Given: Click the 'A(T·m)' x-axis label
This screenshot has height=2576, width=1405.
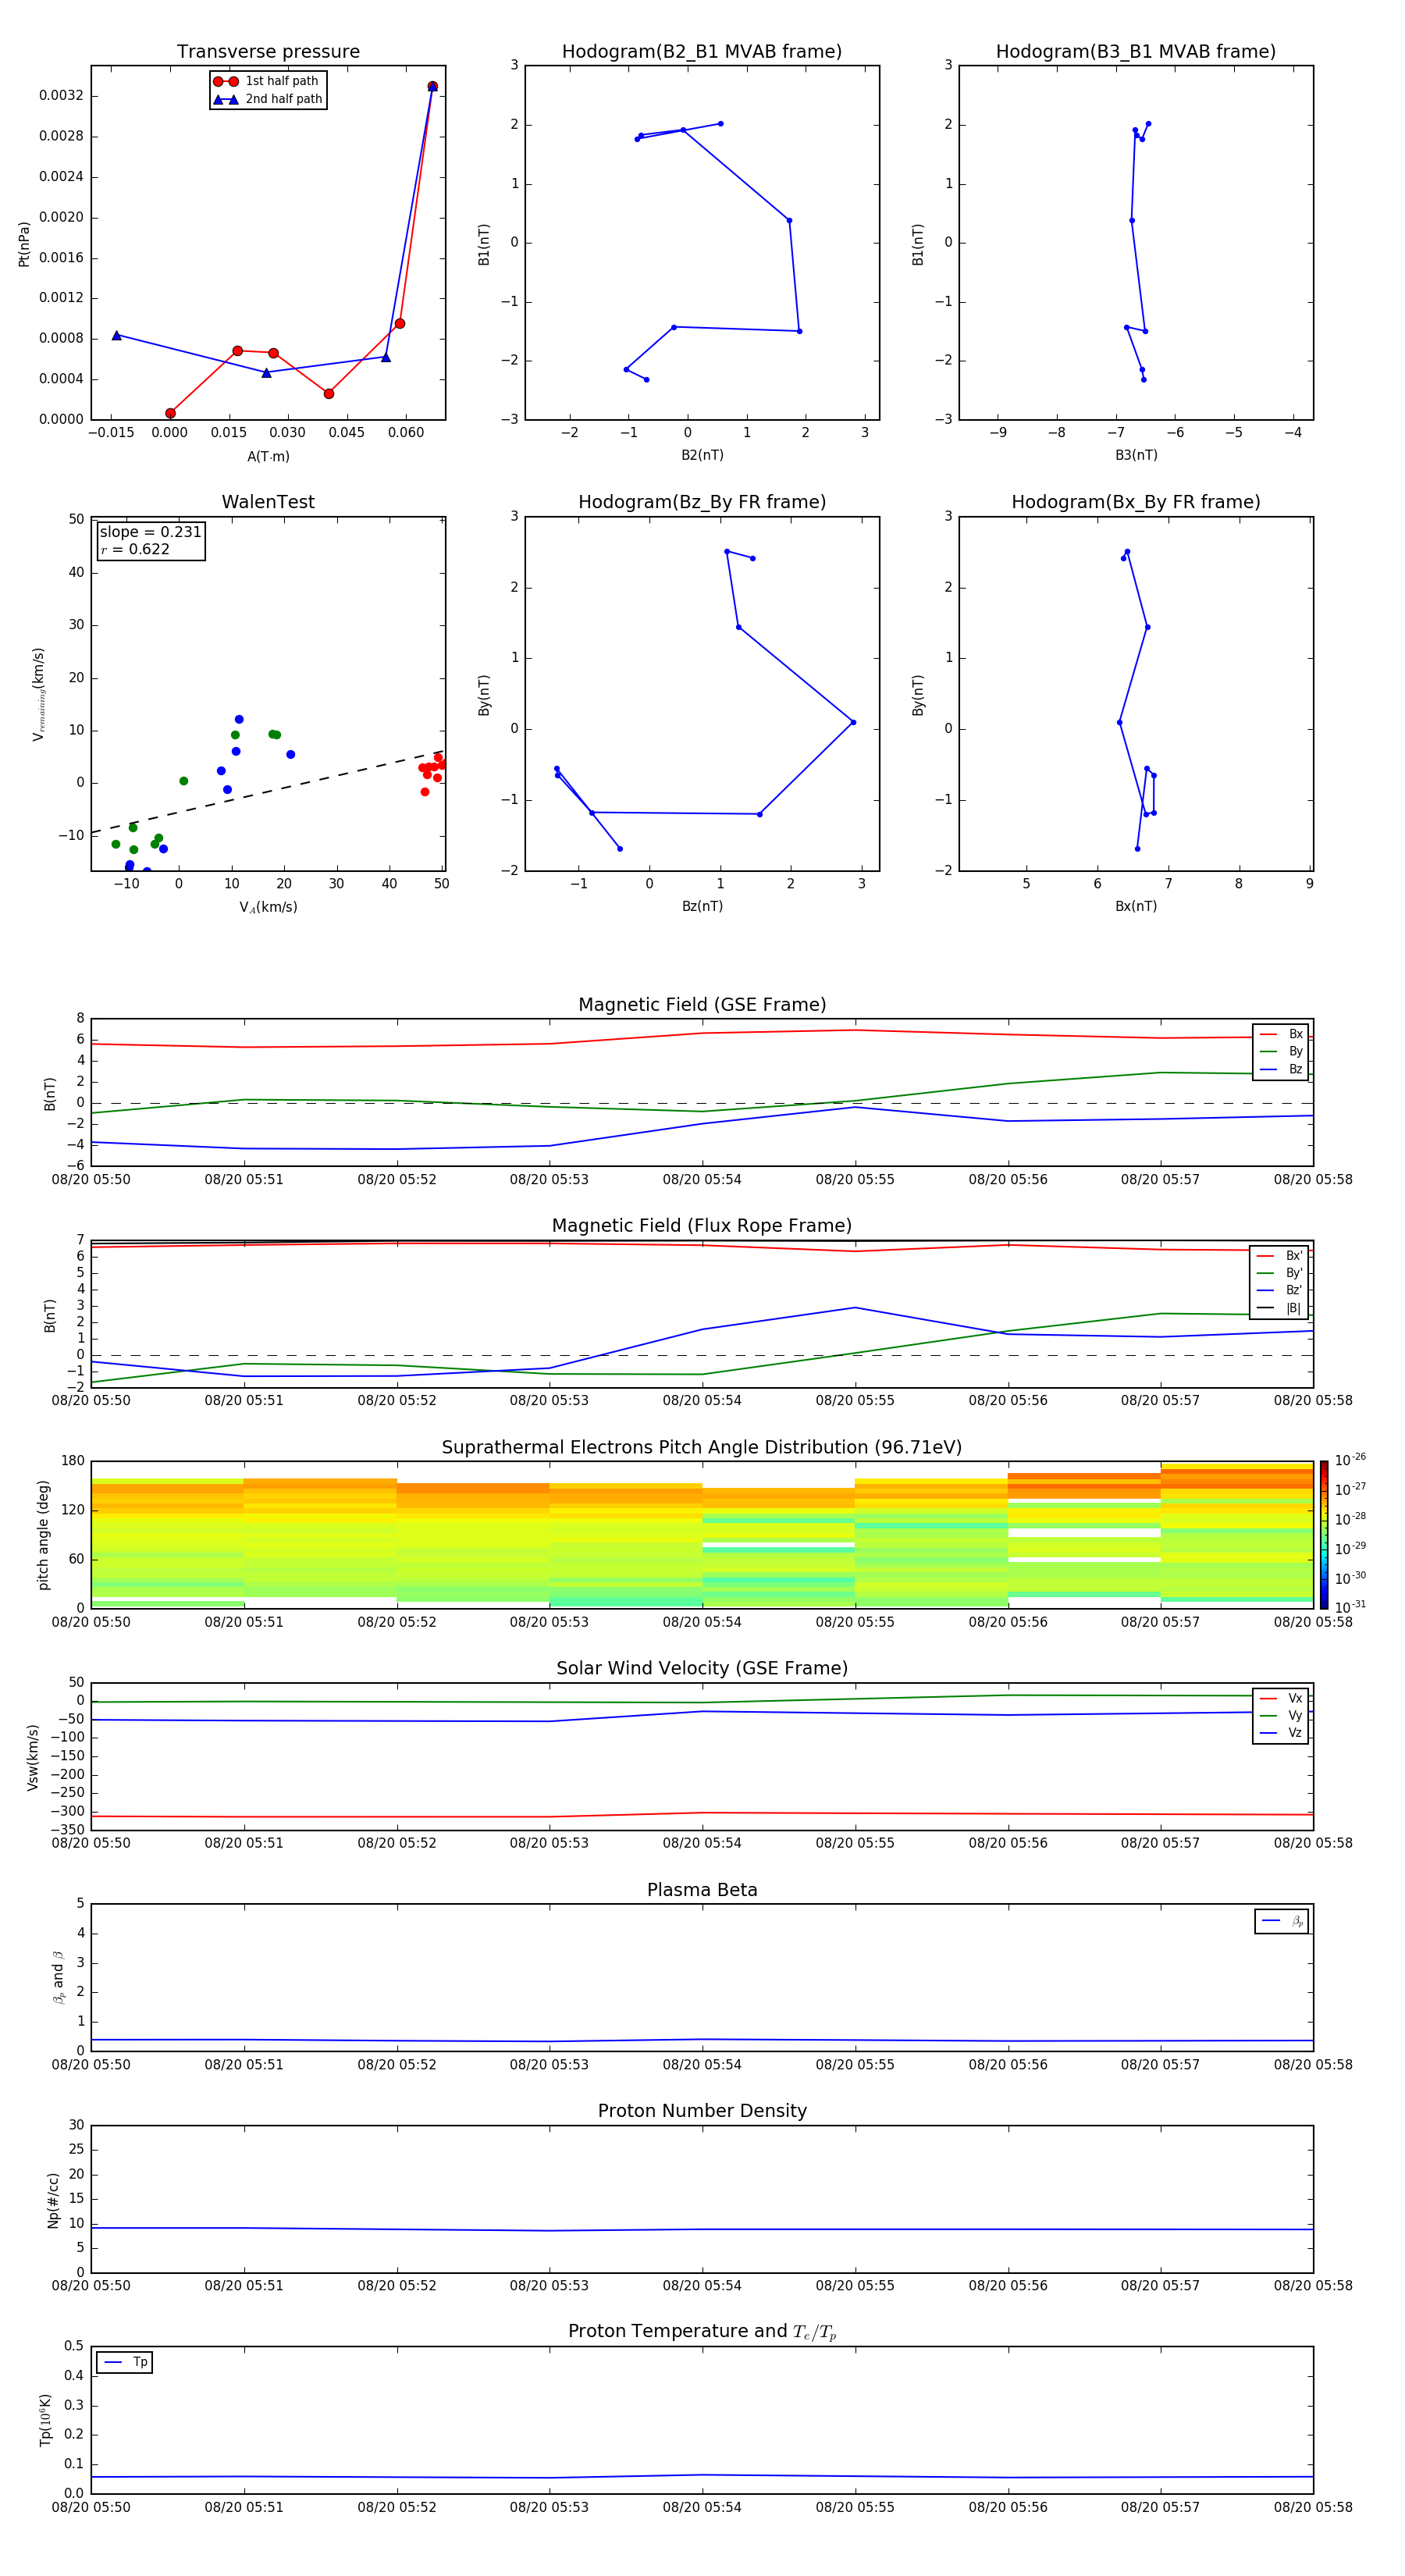Looking at the screenshot, I should (268, 457).
